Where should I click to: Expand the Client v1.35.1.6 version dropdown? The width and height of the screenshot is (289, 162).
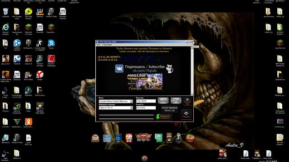(131, 108)
